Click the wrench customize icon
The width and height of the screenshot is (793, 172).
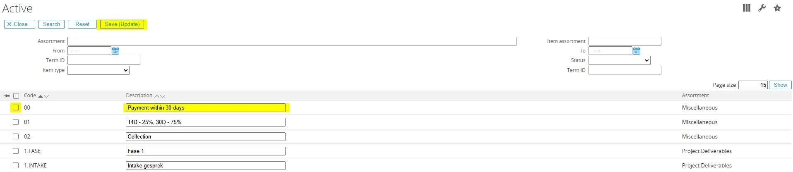click(x=762, y=8)
